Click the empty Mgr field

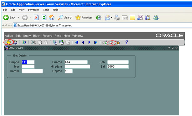tap(28, 66)
